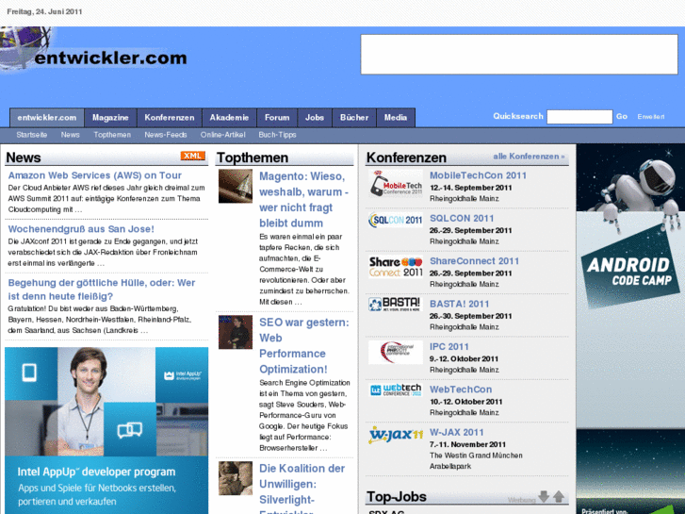Image resolution: width=685 pixels, height=514 pixels.
Task: Open BASTA! 2011 title link
Action: 460,304
